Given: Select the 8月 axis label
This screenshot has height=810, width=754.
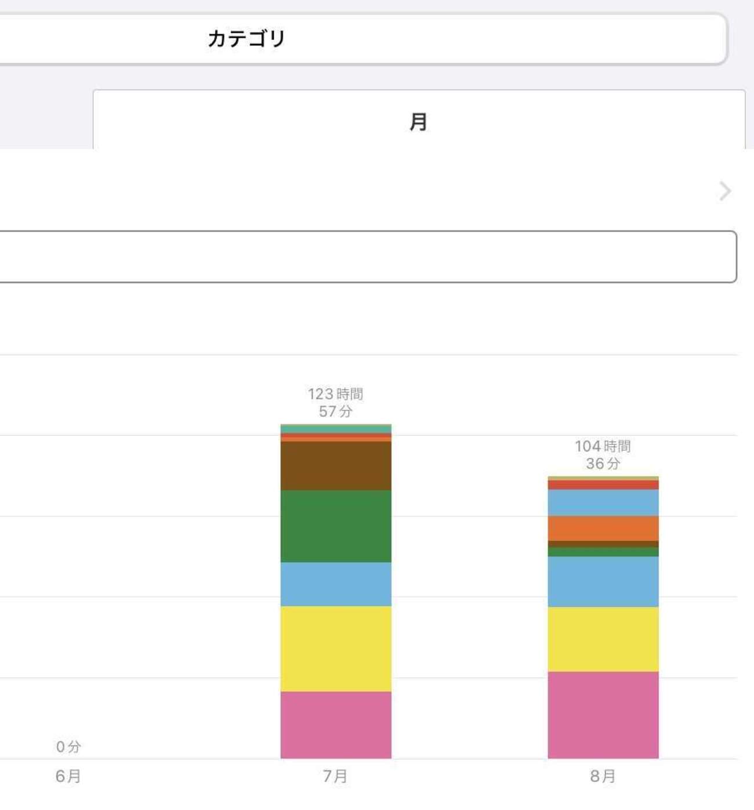Looking at the screenshot, I should (603, 776).
